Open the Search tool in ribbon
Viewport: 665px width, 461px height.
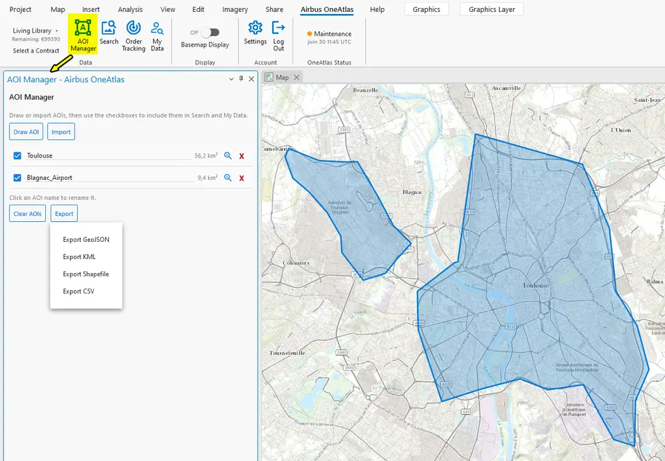(109, 33)
